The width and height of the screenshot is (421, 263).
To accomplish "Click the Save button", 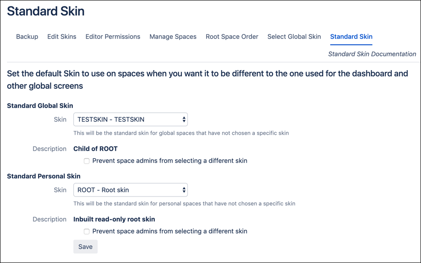I will coord(85,247).
